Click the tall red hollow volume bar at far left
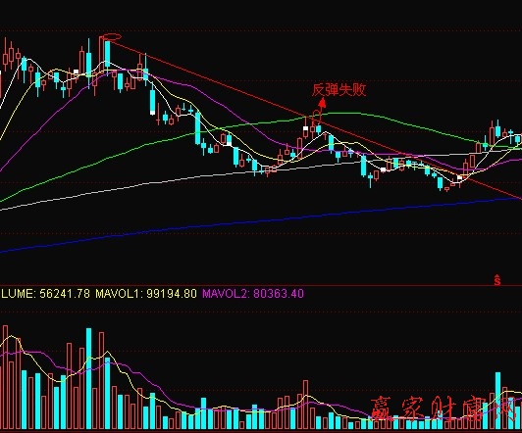Viewport: 522px width, 433px height. point(5,377)
